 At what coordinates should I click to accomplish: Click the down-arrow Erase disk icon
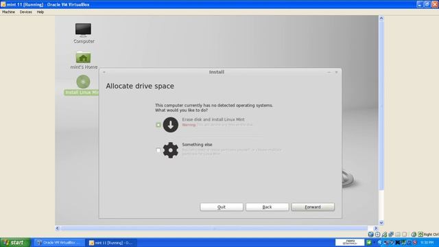pos(171,125)
